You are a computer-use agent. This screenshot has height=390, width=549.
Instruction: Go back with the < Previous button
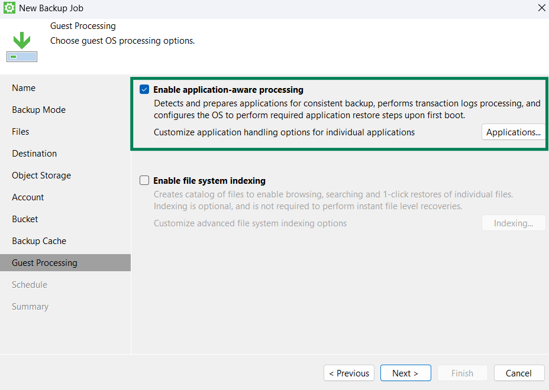pyautogui.click(x=349, y=373)
